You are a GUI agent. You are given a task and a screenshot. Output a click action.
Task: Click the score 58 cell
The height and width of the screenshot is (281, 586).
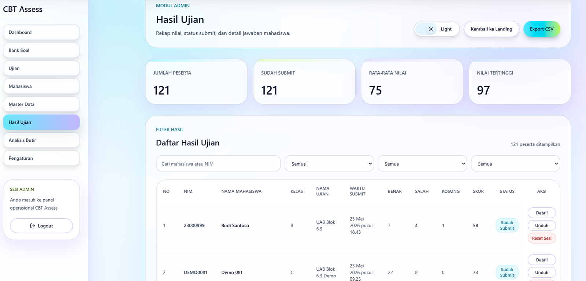475,225
